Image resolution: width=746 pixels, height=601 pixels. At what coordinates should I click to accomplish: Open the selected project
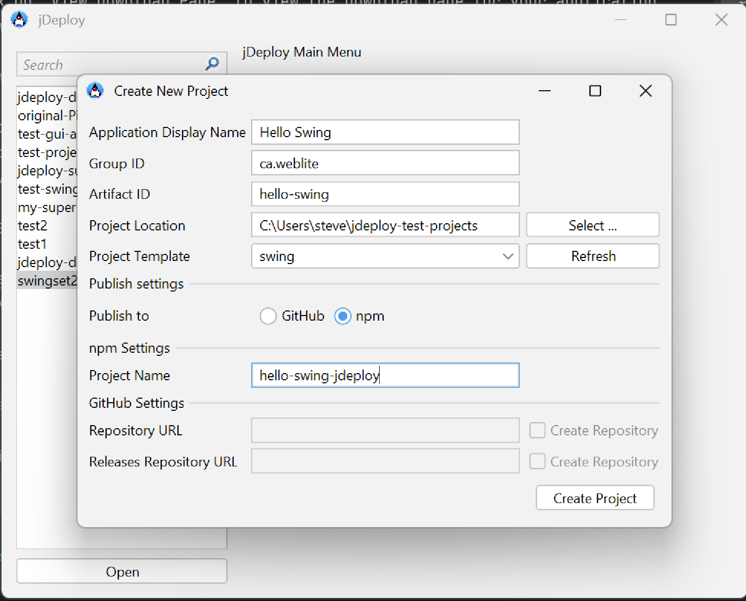click(x=122, y=571)
